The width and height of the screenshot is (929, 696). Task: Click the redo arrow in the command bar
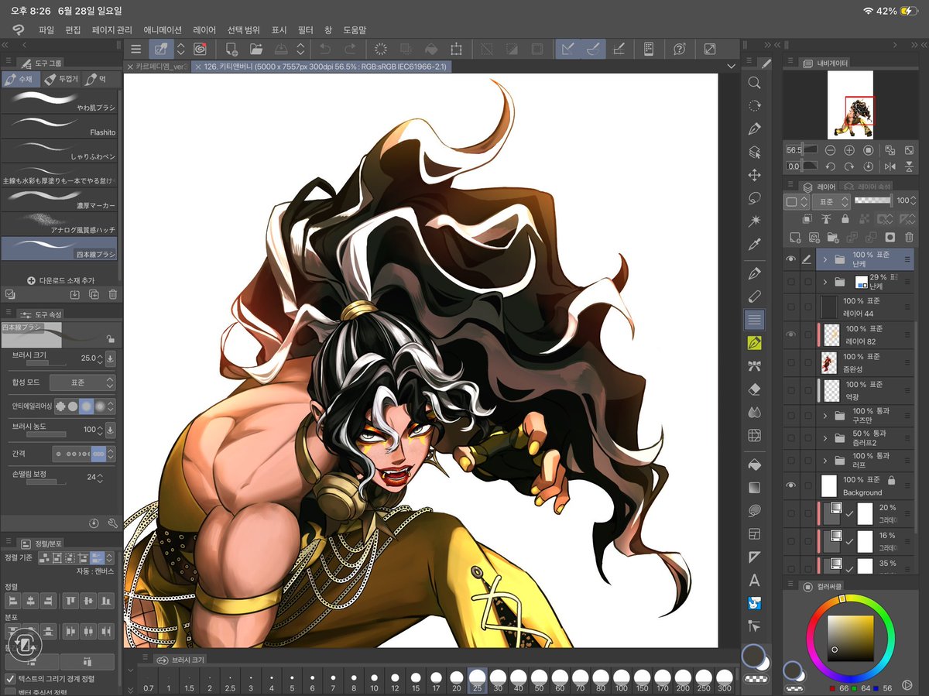pos(349,49)
